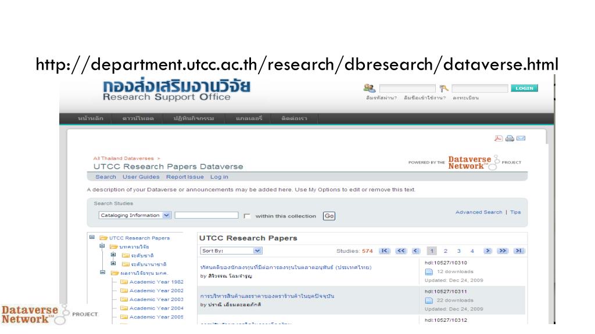Go to page 4 of results
This screenshot has width=595, height=334.
click(472, 251)
